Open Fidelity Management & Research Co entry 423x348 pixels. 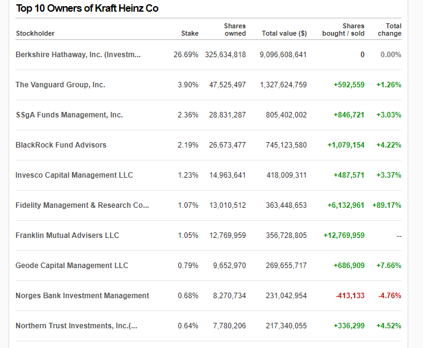coord(82,205)
